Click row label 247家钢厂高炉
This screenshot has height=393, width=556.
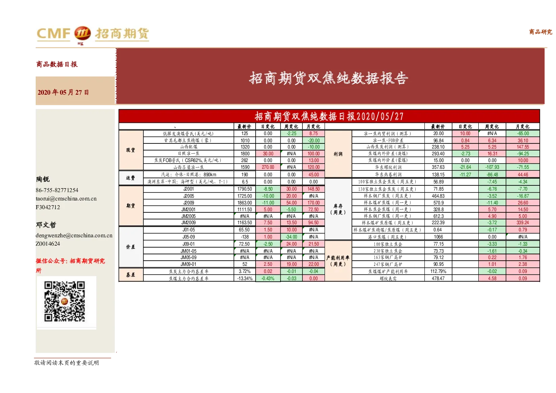tap(388, 264)
